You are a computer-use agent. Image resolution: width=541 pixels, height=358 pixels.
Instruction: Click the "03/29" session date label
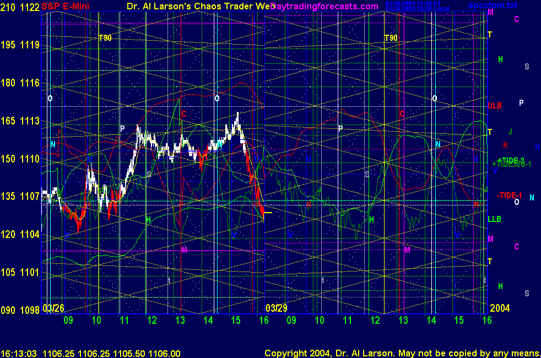click(277, 308)
